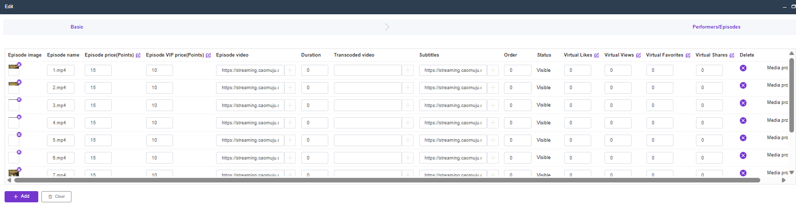Click the 1.mp4 episode image thumbnail
The width and height of the screenshot is (796, 211).
click(13, 67)
